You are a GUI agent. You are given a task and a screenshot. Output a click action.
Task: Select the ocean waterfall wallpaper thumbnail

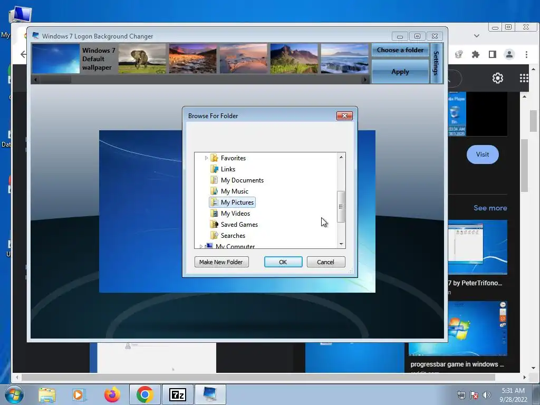pyautogui.click(x=345, y=59)
